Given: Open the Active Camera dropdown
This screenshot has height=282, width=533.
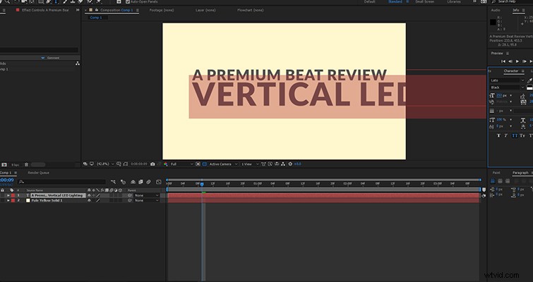Looking at the screenshot, I should click(223, 164).
